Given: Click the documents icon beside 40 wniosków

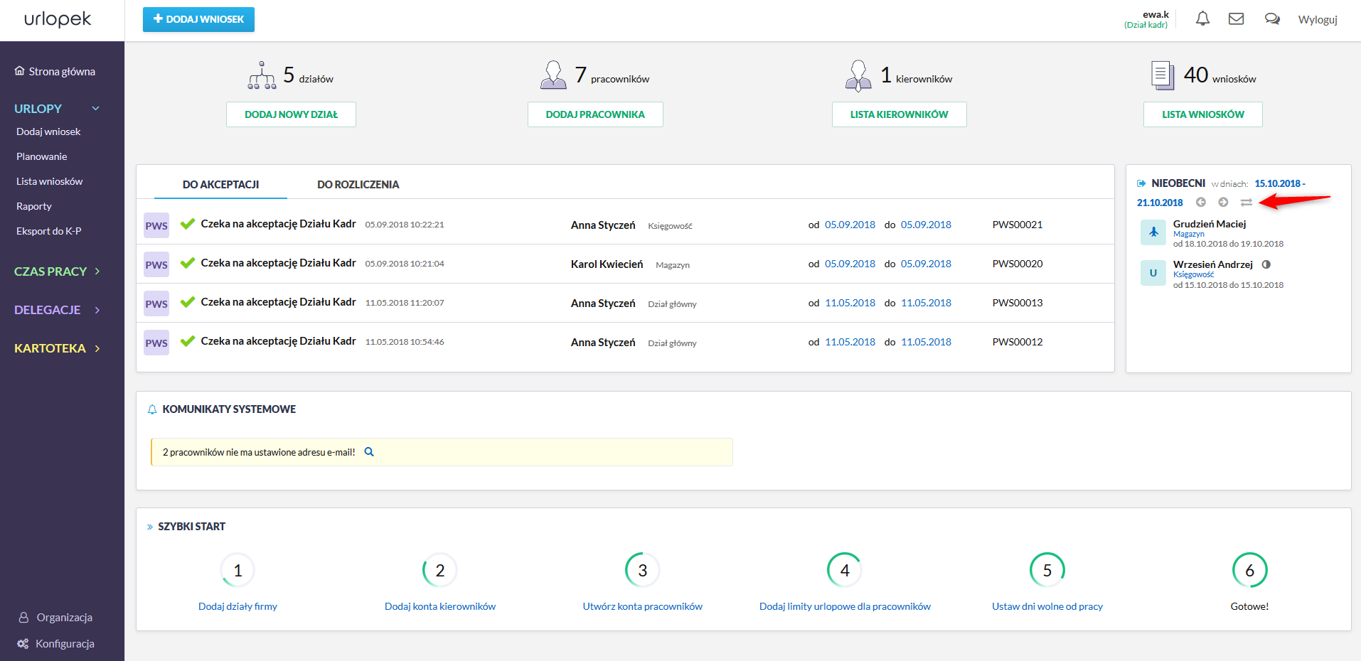Looking at the screenshot, I should tap(1163, 75).
